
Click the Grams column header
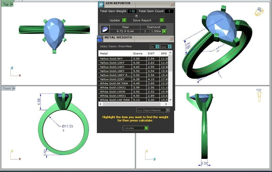point(139,54)
